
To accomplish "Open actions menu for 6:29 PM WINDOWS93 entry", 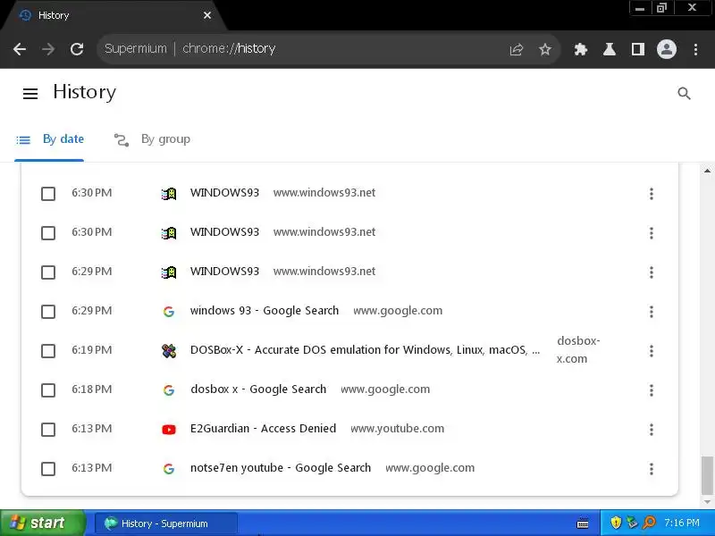I will pos(652,272).
